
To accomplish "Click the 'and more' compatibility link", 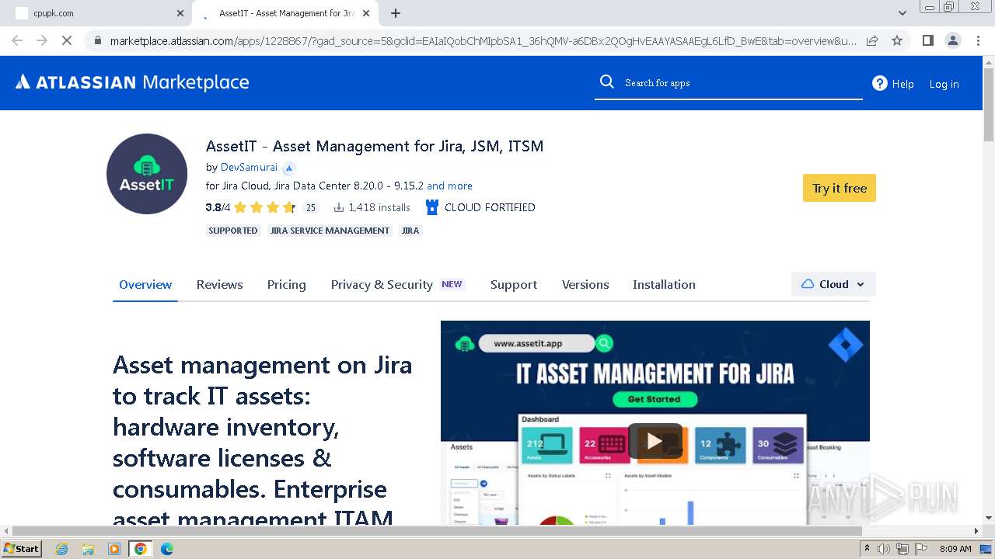I will coord(449,186).
